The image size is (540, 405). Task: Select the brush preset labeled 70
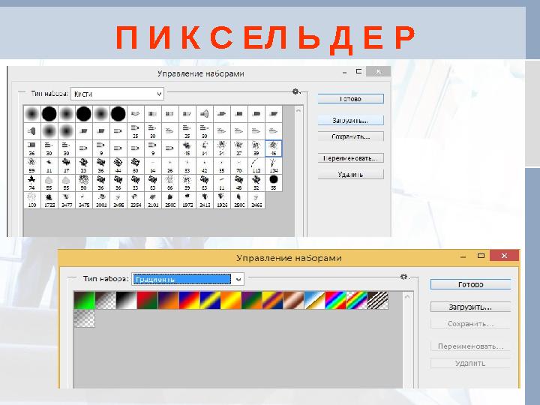click(239, 166)
